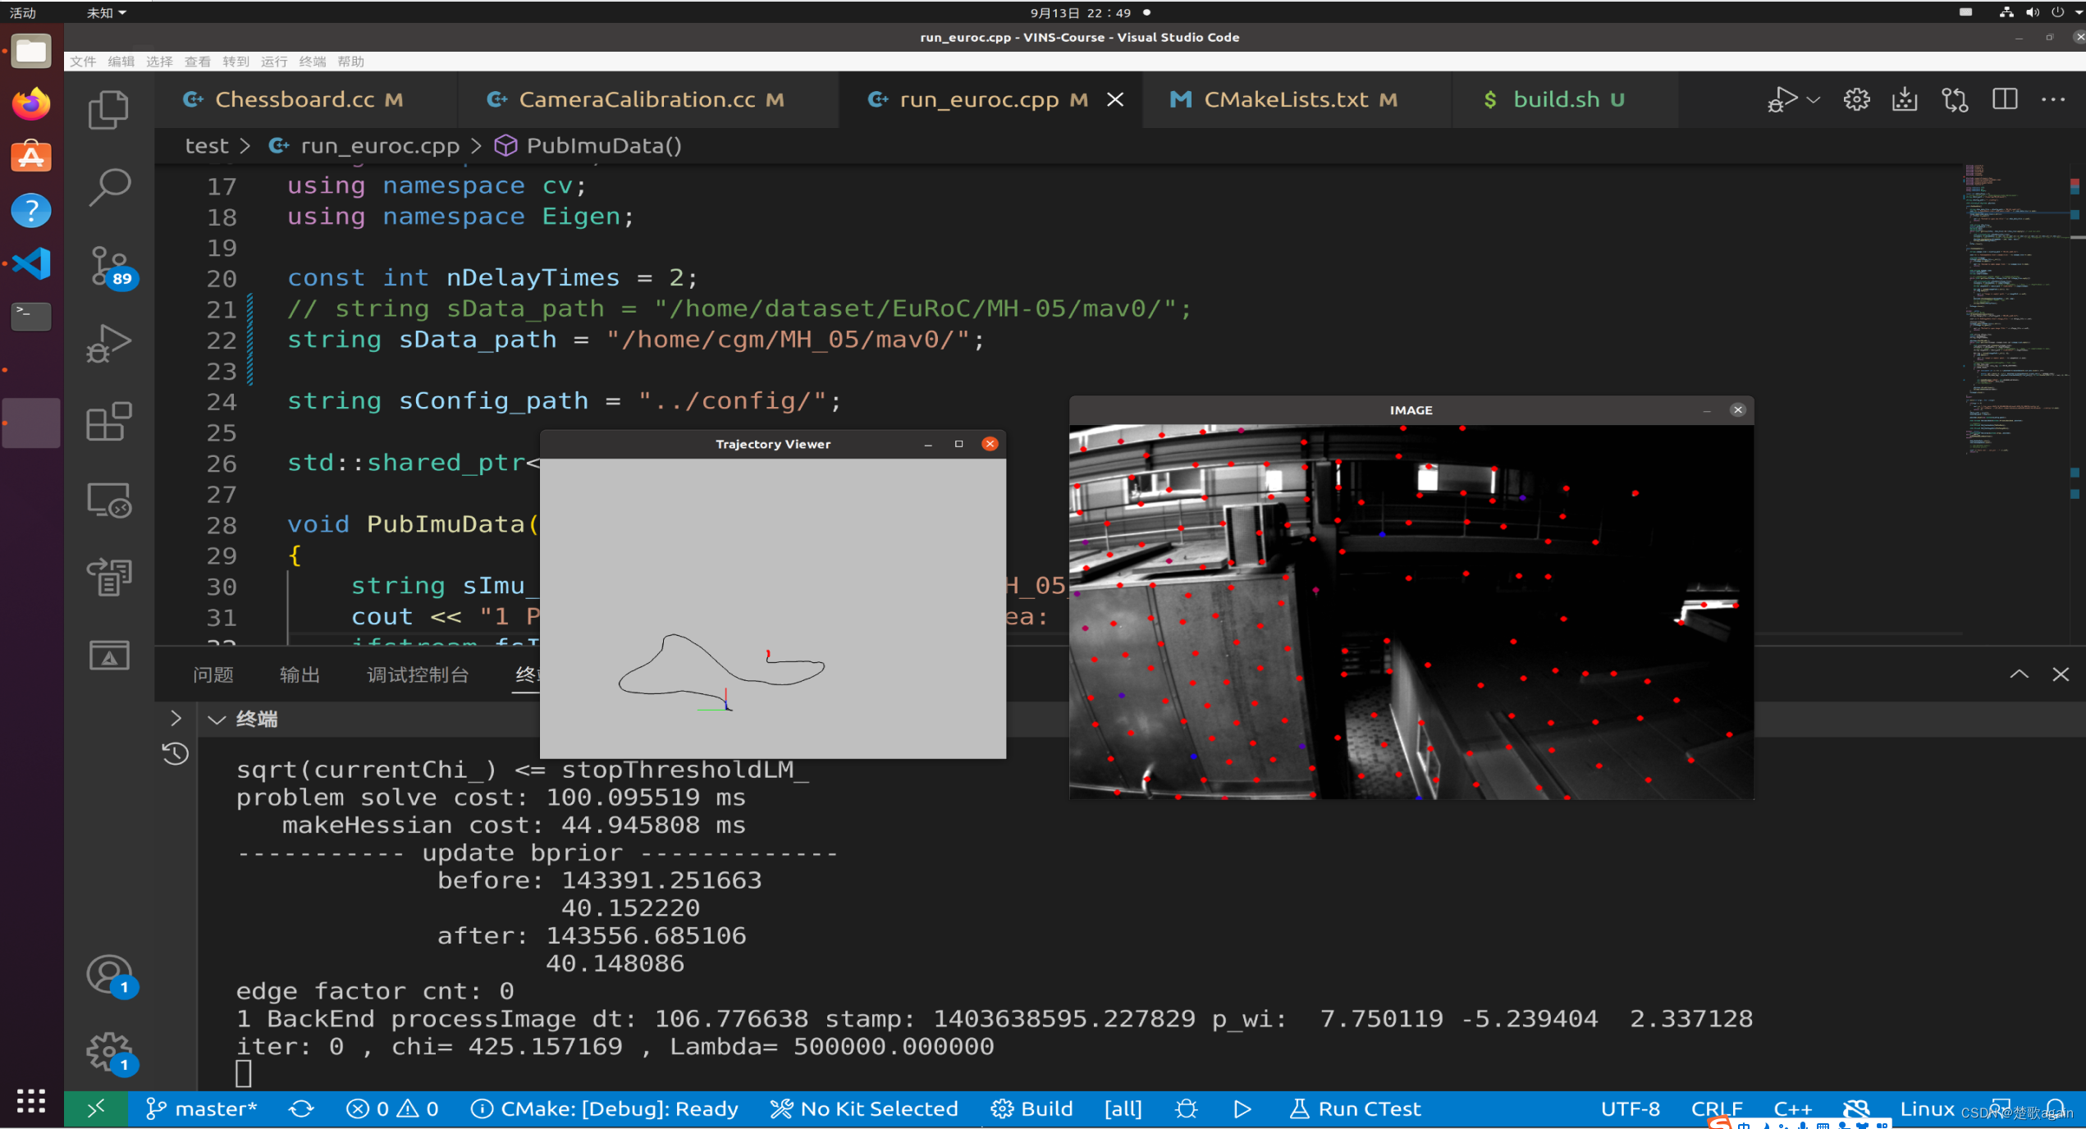
Task: Click the Build button in status bar
Action: click(x=1032, y=1109)
